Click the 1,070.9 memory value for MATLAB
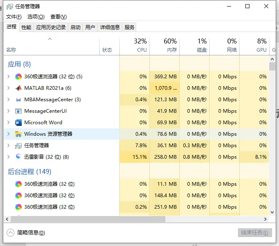Screen dimensions: 279x246 click(x=165, y=88)
